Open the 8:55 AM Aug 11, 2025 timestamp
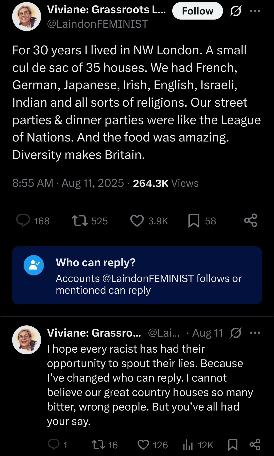Image resolution: width=274 pixels, height=456 pixels. point(68,183)
